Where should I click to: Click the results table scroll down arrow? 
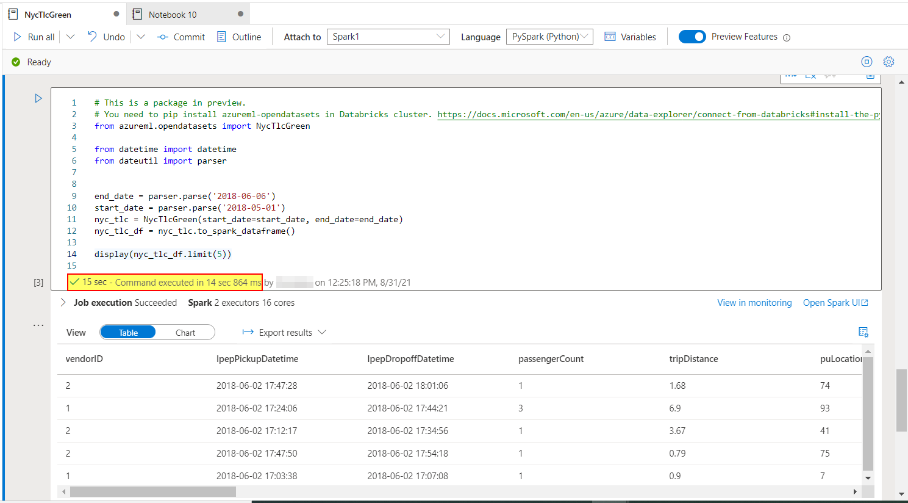(x=868, y=478)
